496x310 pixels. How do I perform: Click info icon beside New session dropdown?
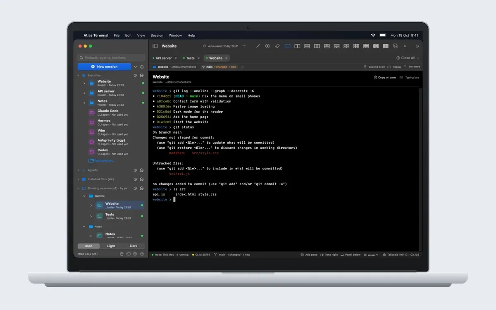click(142, 67)
